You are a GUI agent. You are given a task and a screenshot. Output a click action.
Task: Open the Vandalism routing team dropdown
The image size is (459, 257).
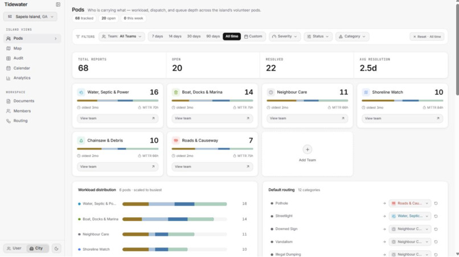click(x=410, y=242)
